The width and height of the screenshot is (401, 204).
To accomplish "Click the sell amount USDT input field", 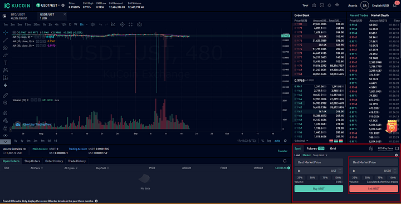I will pos(374,171).
